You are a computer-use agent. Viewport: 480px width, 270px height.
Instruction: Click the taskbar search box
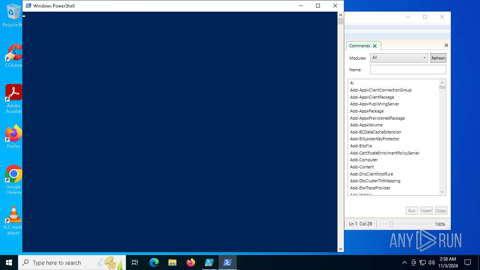pyautogui.click(x=72, y=262)
